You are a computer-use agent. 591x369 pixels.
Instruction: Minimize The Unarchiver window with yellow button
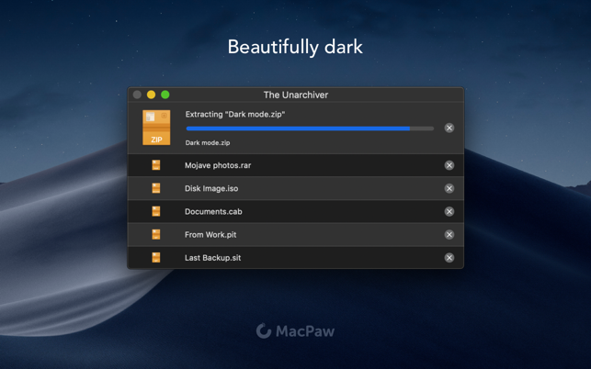(x=151, y=95)
